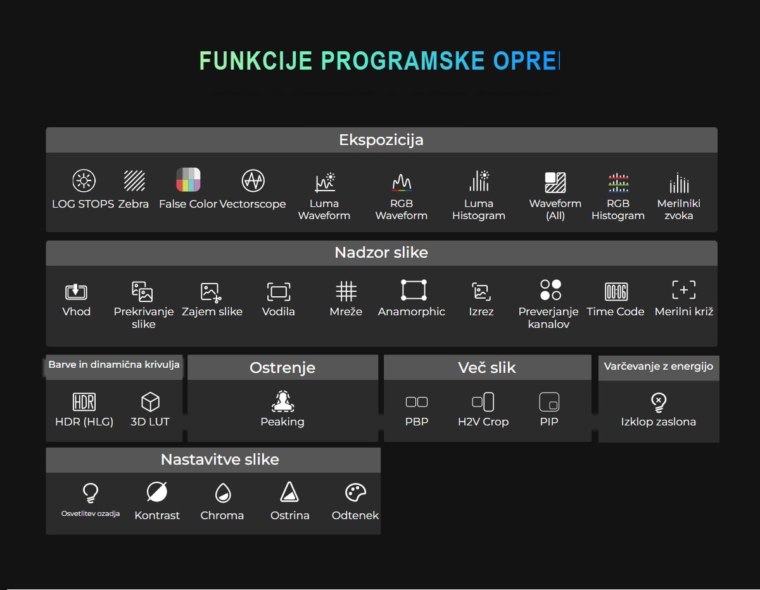Click the Zebra stripes icon
The width and height of the screenshot is (760, 590).
(134, 181)
